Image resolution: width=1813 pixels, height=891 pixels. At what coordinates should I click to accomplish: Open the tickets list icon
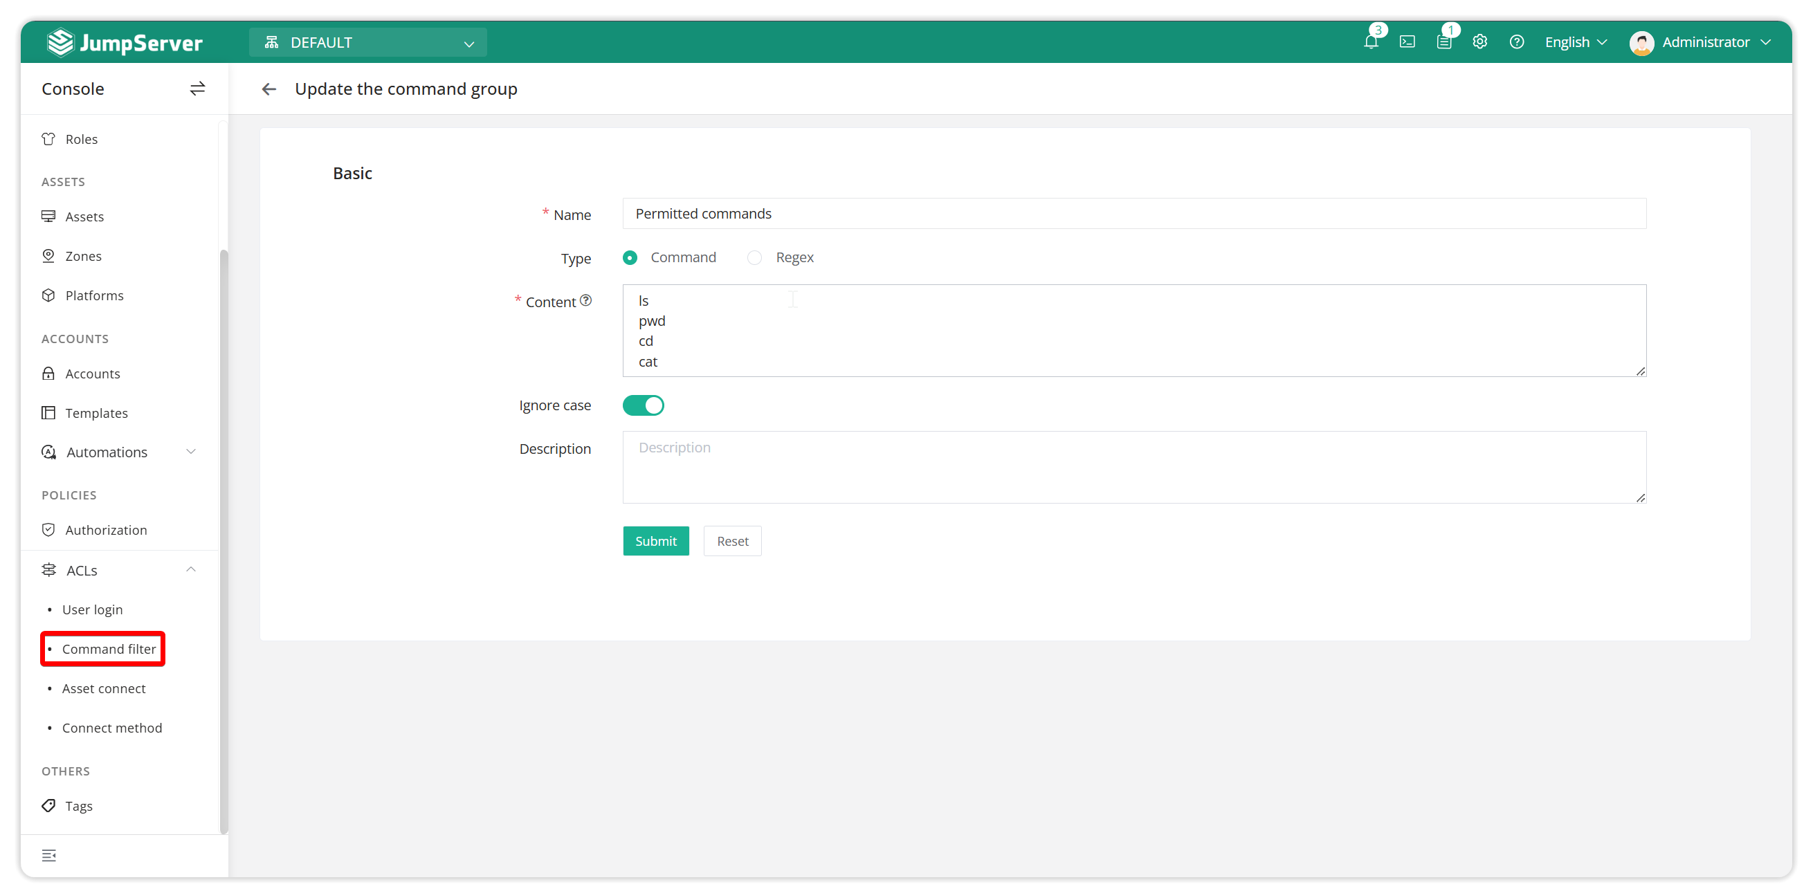click(x=1443, y=42)
